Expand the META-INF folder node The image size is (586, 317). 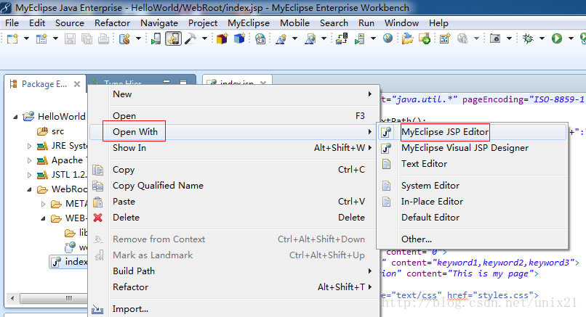point(43,204)
